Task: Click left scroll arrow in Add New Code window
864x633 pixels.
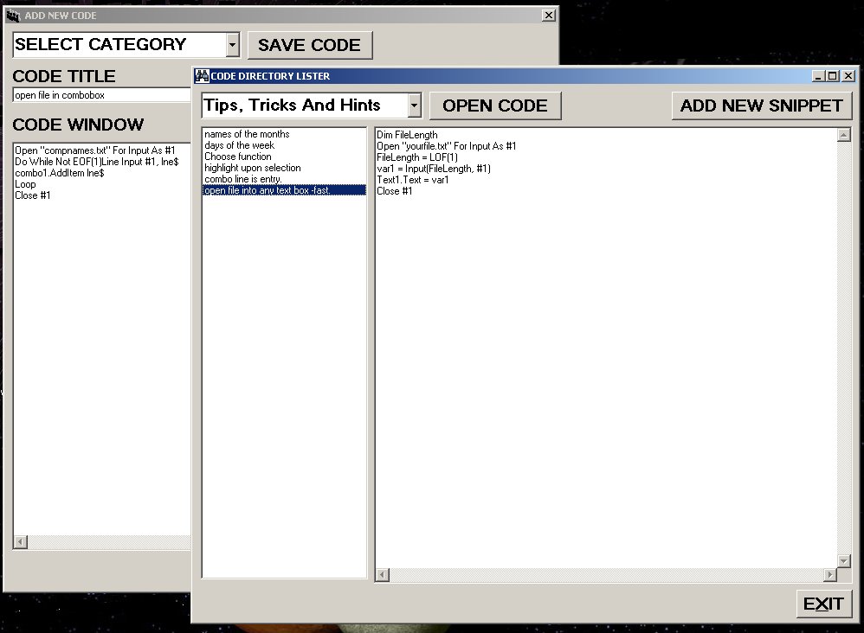Action: 21,542
